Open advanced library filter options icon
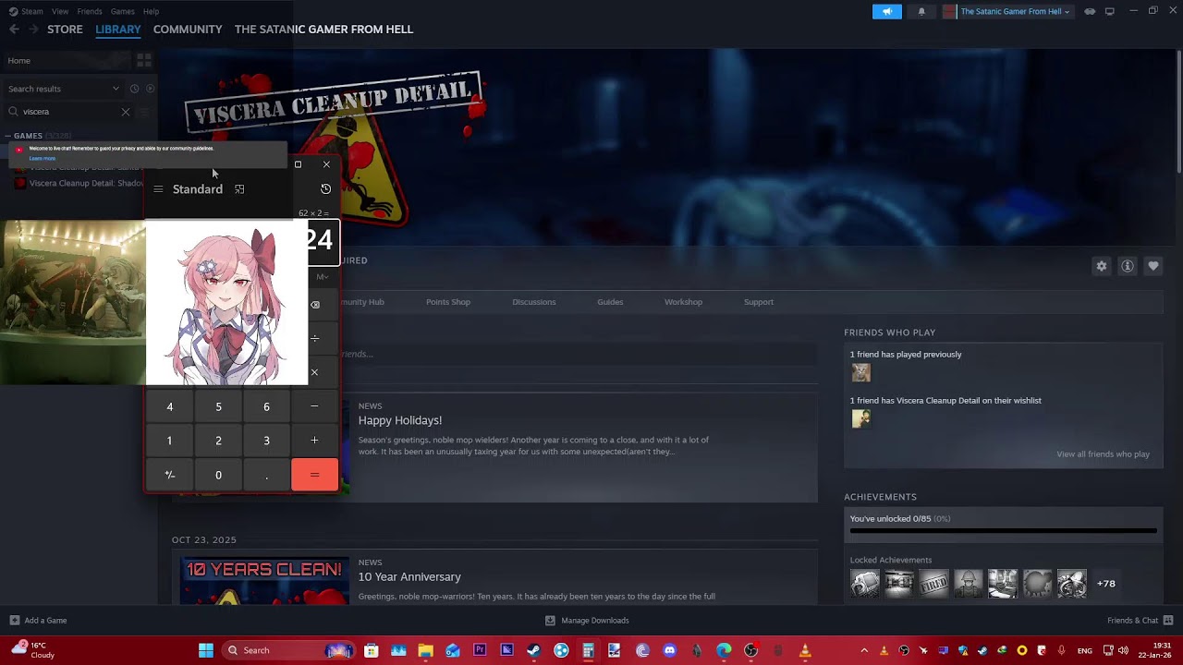This screenshot has width=1183, height=665. (143, 112)
